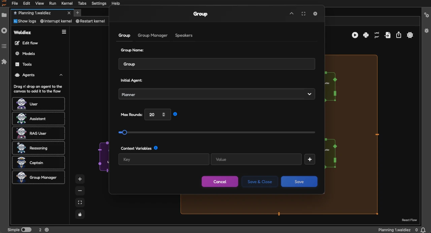431x233 pixels.
Task: Switch to the Group Manager tab
Action: 153,35
